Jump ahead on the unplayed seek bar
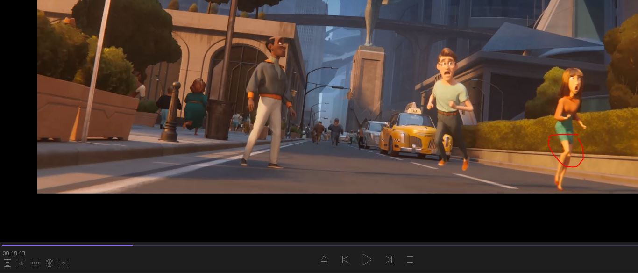This screenshot has width=638, height=273. (x=374, y=245)
